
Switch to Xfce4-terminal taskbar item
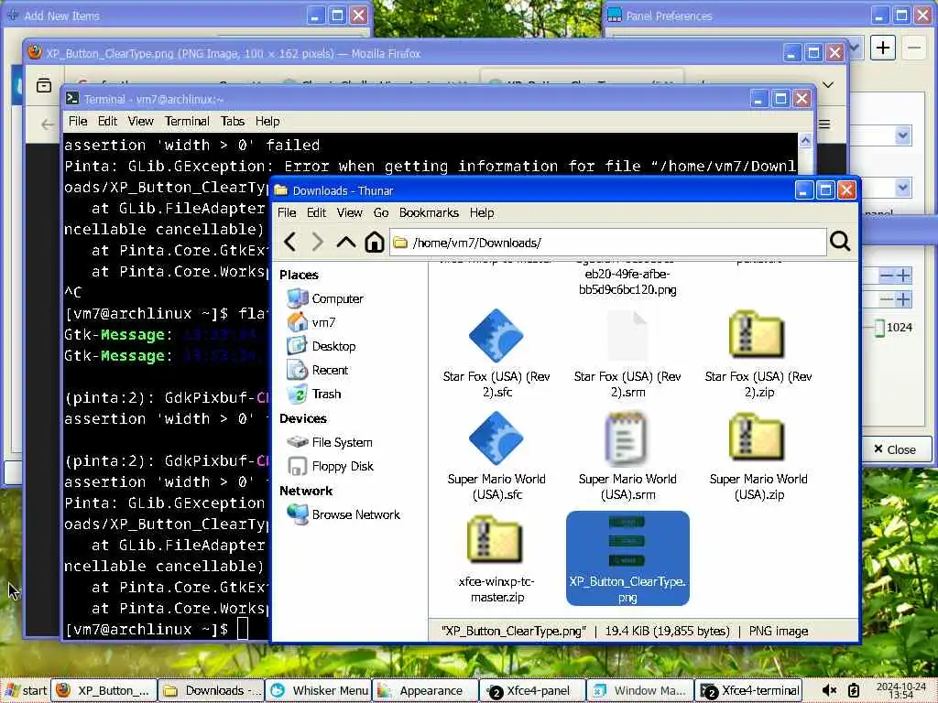tap(747, 690)
